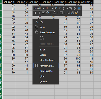Click cell 63 in Column 1

tap(9, 5)
